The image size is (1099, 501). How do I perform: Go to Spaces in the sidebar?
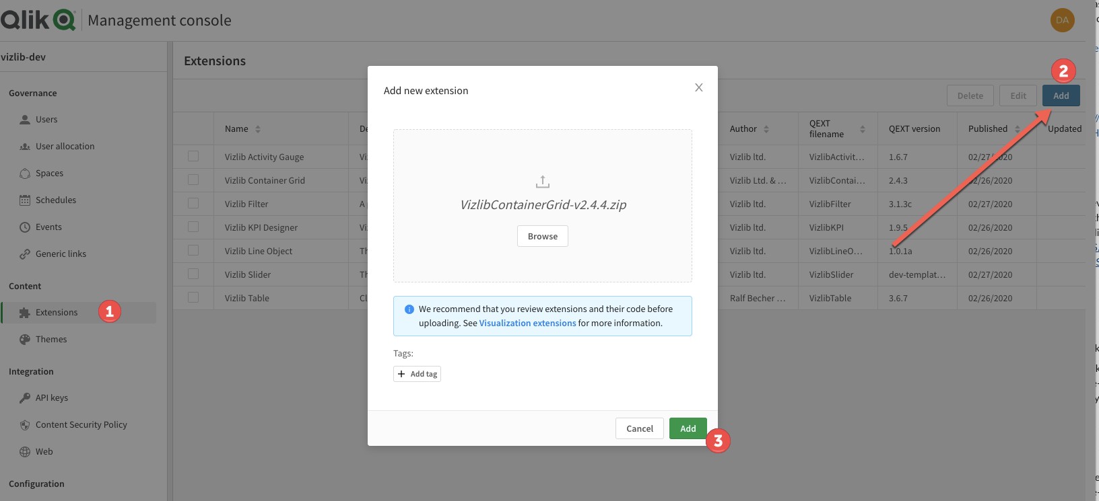point(49,174)
